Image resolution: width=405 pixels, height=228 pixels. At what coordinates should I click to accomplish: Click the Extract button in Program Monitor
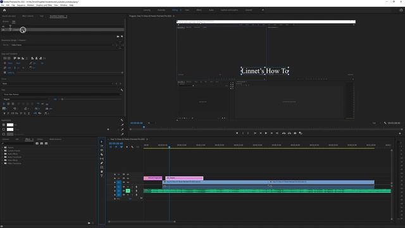[x=289, y=133]
